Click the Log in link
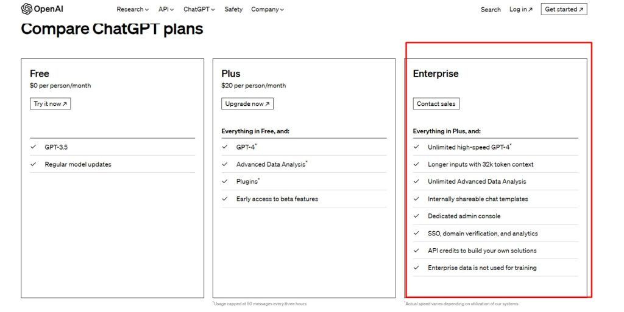This screenshot has height=312, width=624. [x=520, y=9]
